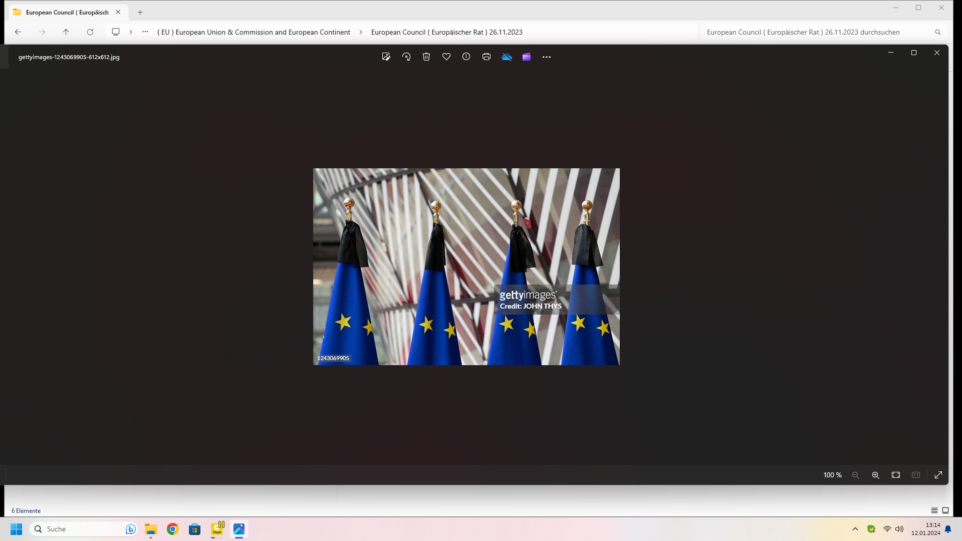Switch Explorer to large thumbnails view icon
The image size is (962, 541).
pyautogui.click(x=945, y=510)
